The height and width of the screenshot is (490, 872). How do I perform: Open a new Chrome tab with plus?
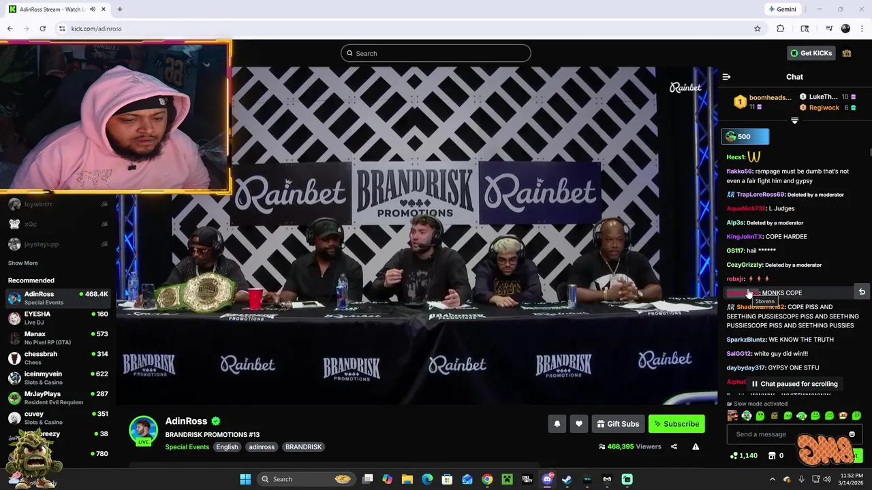119,10
